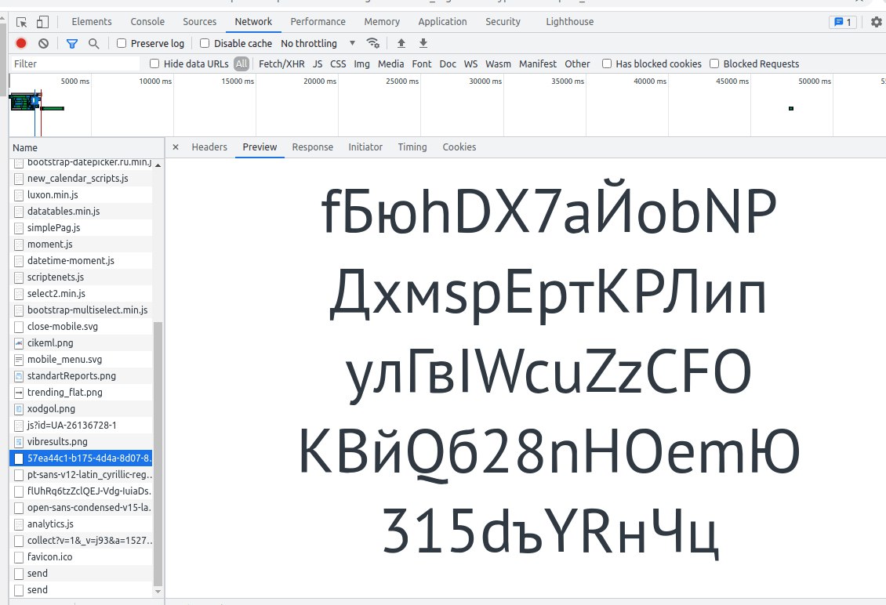Screen dimensions: 886x605
Task: Filter requests by Img type
Action: coord(361,63)
